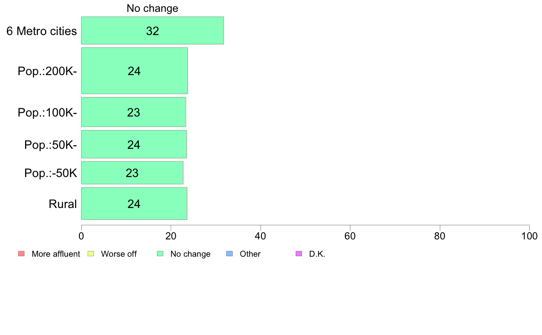Viewport: 542px width, 335px height.
Task: Click the green No change legend swatch
Action: (x=161, y=254)
